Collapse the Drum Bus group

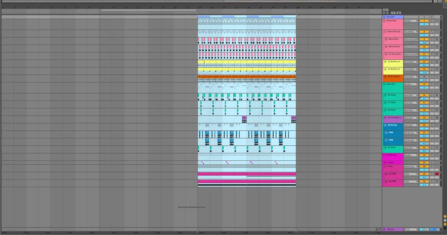coord(384,21)
